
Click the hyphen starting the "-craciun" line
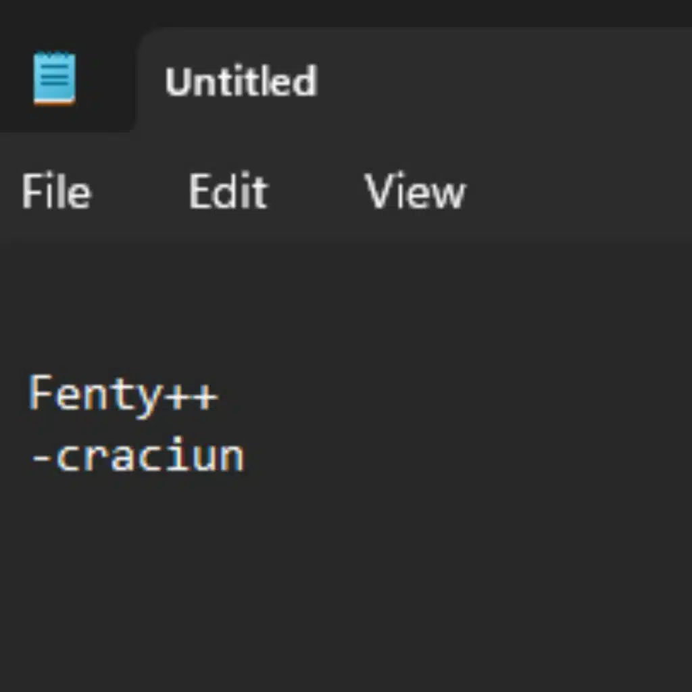pos(41,457)
